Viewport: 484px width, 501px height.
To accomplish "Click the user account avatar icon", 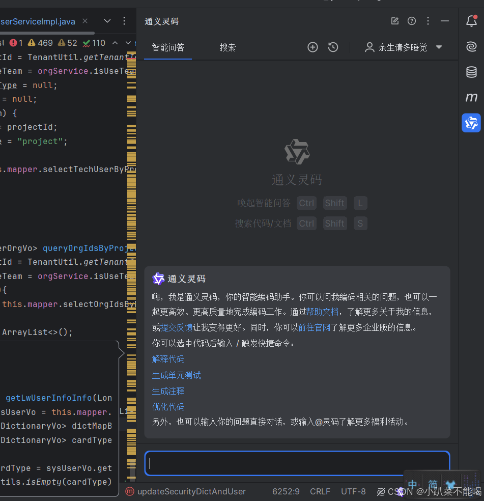I will click(x=369, y=47).
